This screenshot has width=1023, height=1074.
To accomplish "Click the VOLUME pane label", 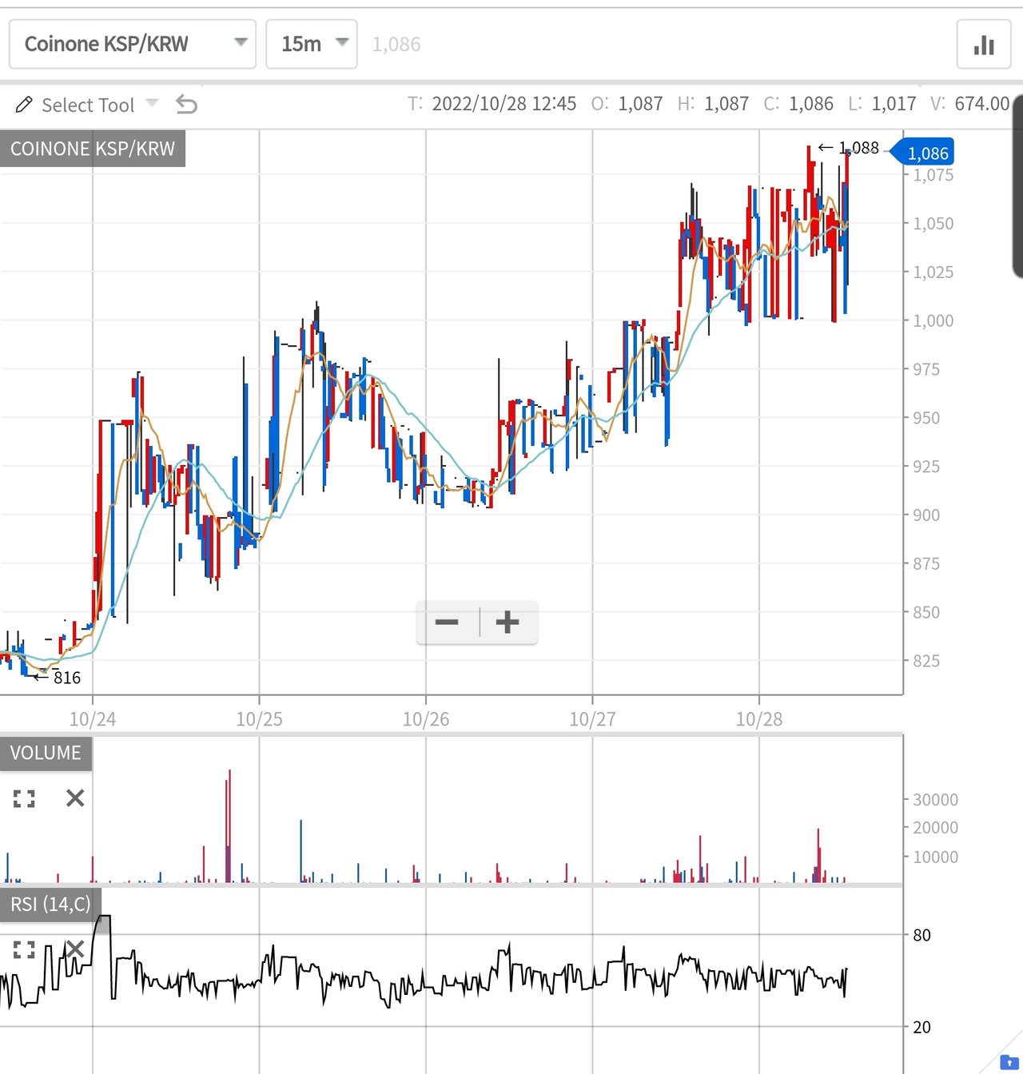I will coord(46,753).
